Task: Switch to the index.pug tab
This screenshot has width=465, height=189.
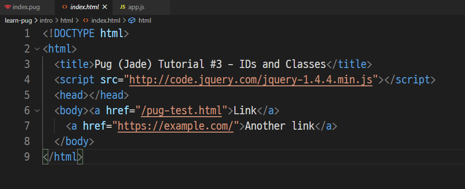Action: (27, 7)
